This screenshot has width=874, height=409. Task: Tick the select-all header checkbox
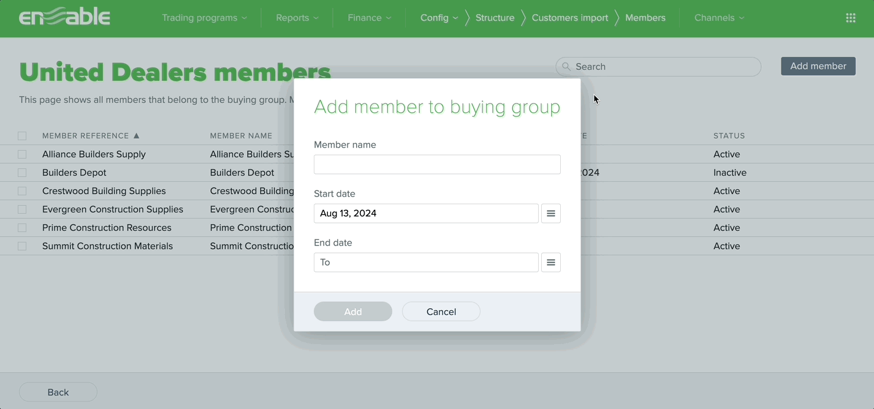(22, 136)
